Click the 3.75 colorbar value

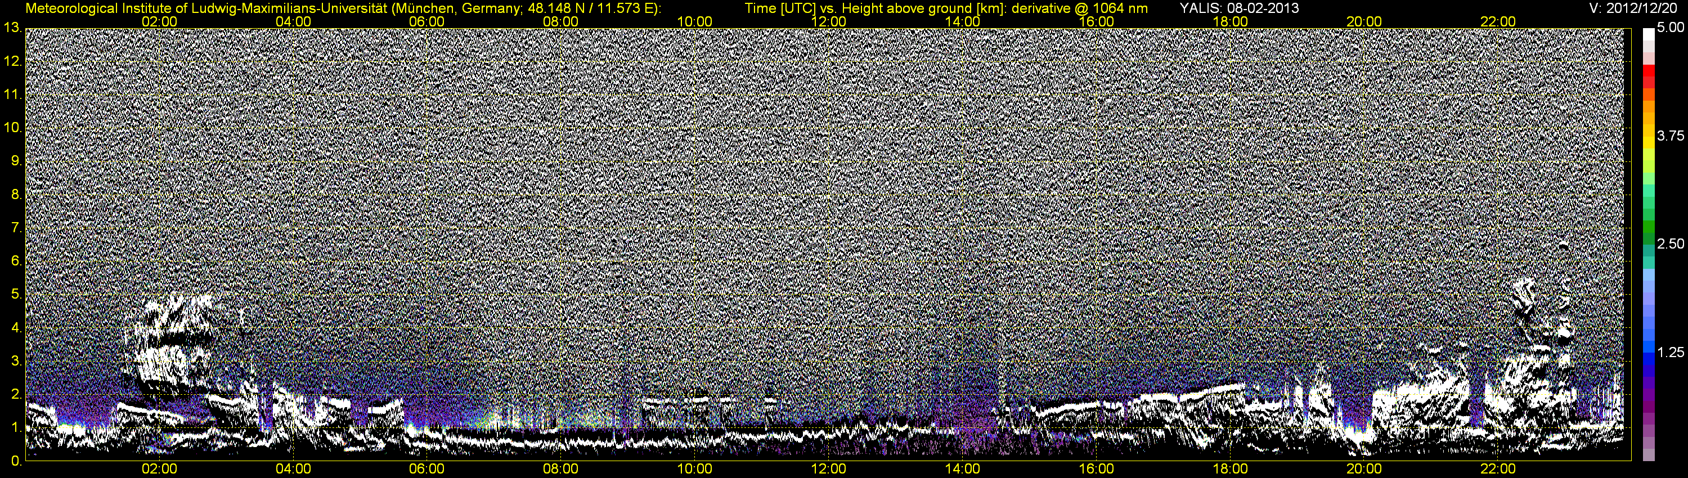tap(1671, 136)
